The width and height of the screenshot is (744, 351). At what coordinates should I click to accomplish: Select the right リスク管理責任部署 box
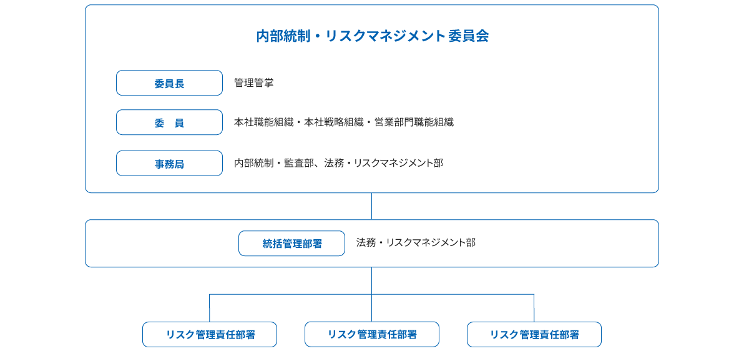click(x=534, y=335)
